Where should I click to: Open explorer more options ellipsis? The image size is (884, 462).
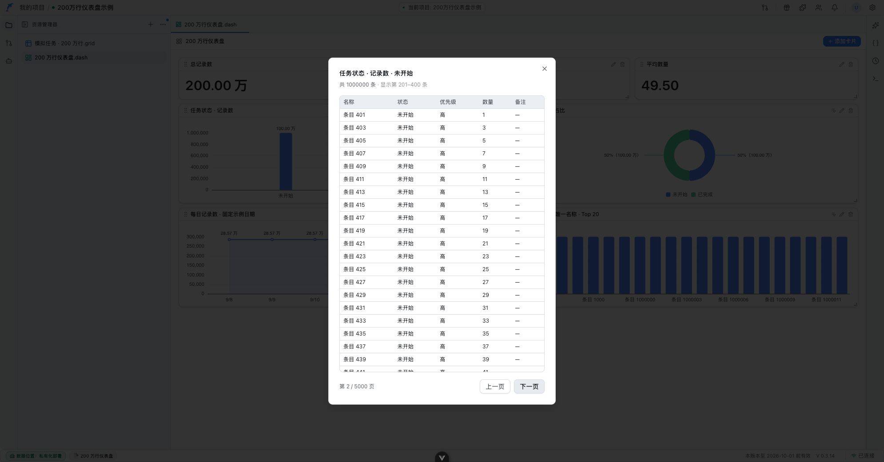point(163,24)
